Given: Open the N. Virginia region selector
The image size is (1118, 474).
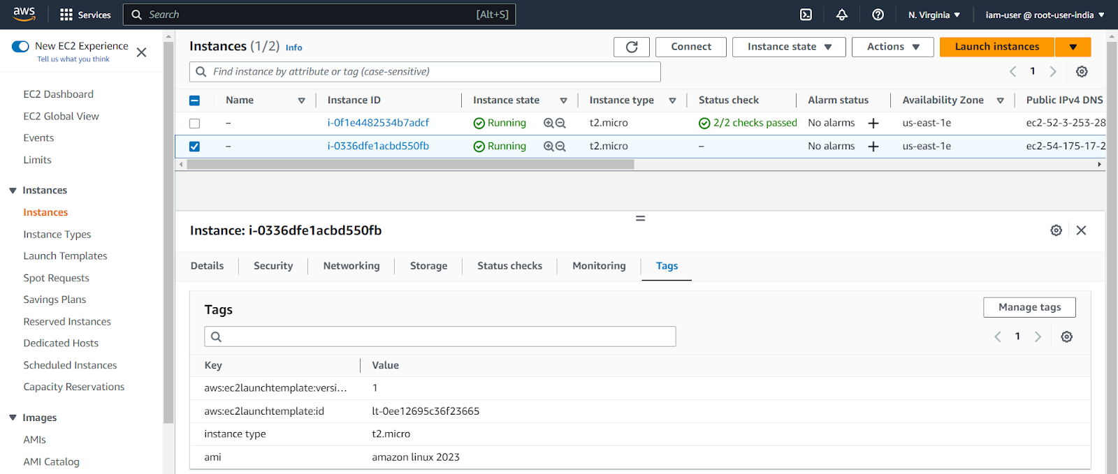Looking at the screenshot, I should click(x=934, y=15).
